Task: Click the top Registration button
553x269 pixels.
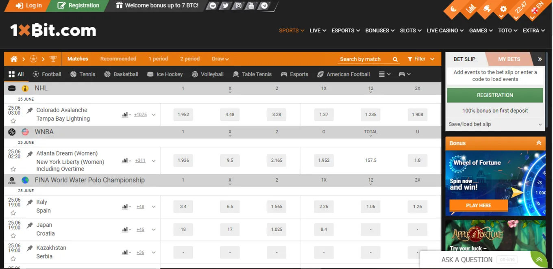Action: [78, 6]
